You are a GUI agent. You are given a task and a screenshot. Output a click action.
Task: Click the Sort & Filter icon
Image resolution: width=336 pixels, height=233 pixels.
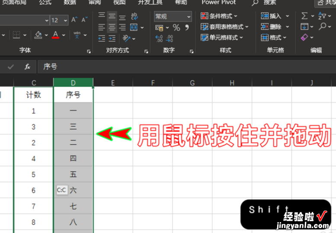click(x=322, y=16)
